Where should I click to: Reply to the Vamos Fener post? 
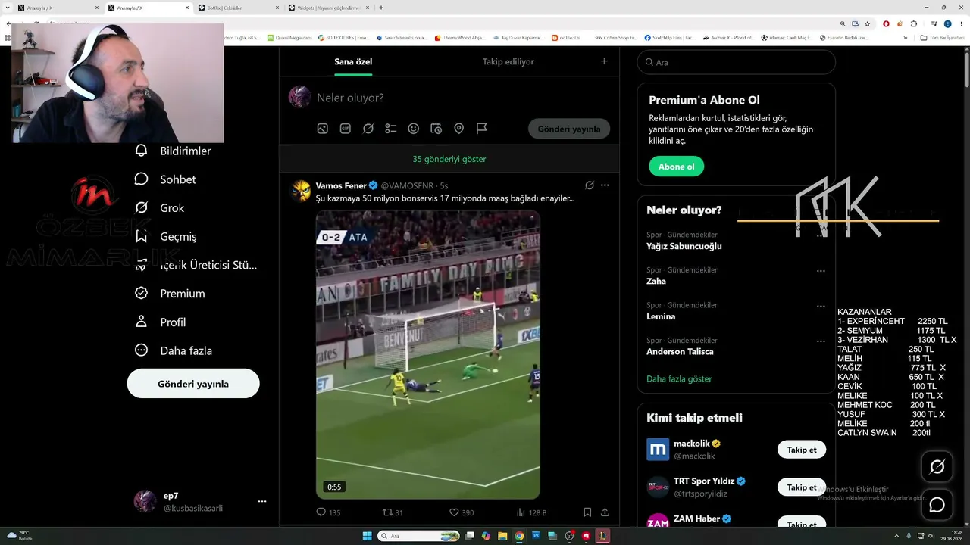(x=329, y=512)
